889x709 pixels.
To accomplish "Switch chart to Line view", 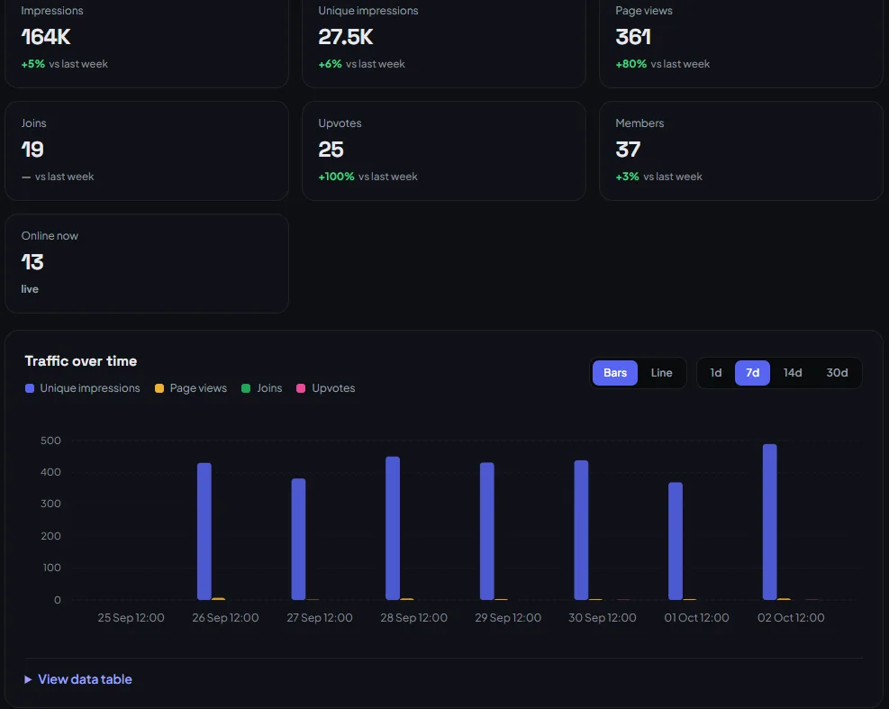I will pyautogui.click(x=661, y=373).
